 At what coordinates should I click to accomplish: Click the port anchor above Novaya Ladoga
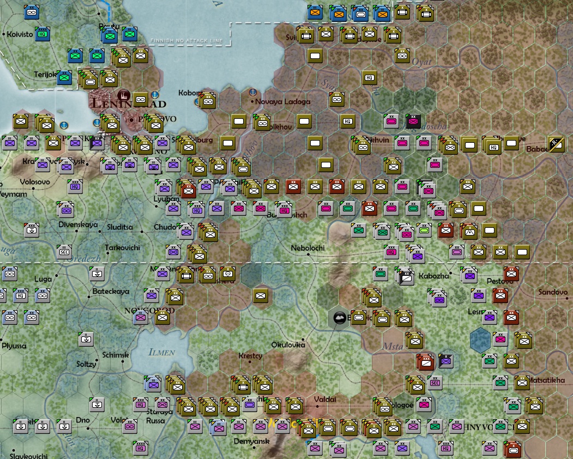(x=252, y=92)
